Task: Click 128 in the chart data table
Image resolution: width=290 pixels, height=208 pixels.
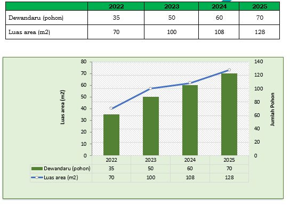Action: [x=229, y=178]
